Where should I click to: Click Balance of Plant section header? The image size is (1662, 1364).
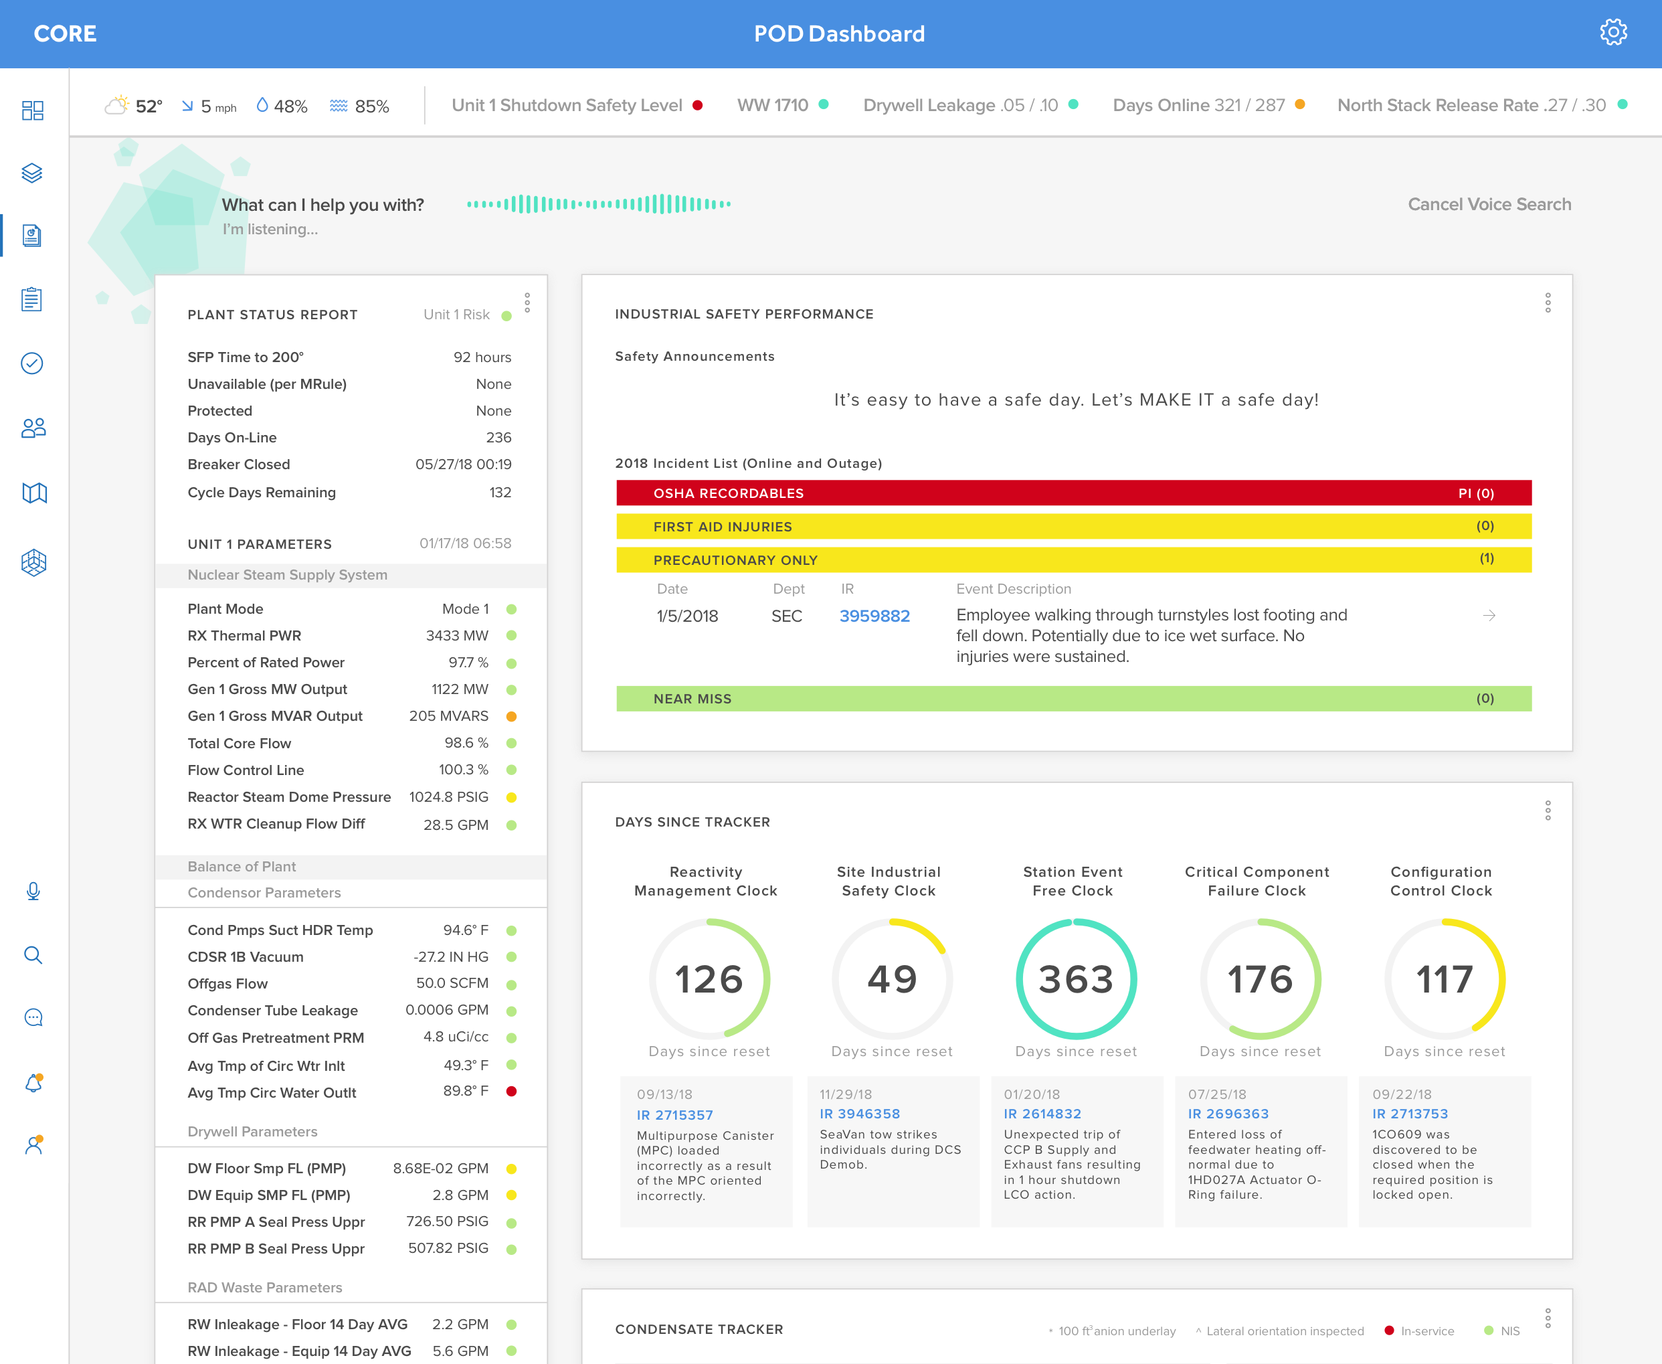pos(351,867)
